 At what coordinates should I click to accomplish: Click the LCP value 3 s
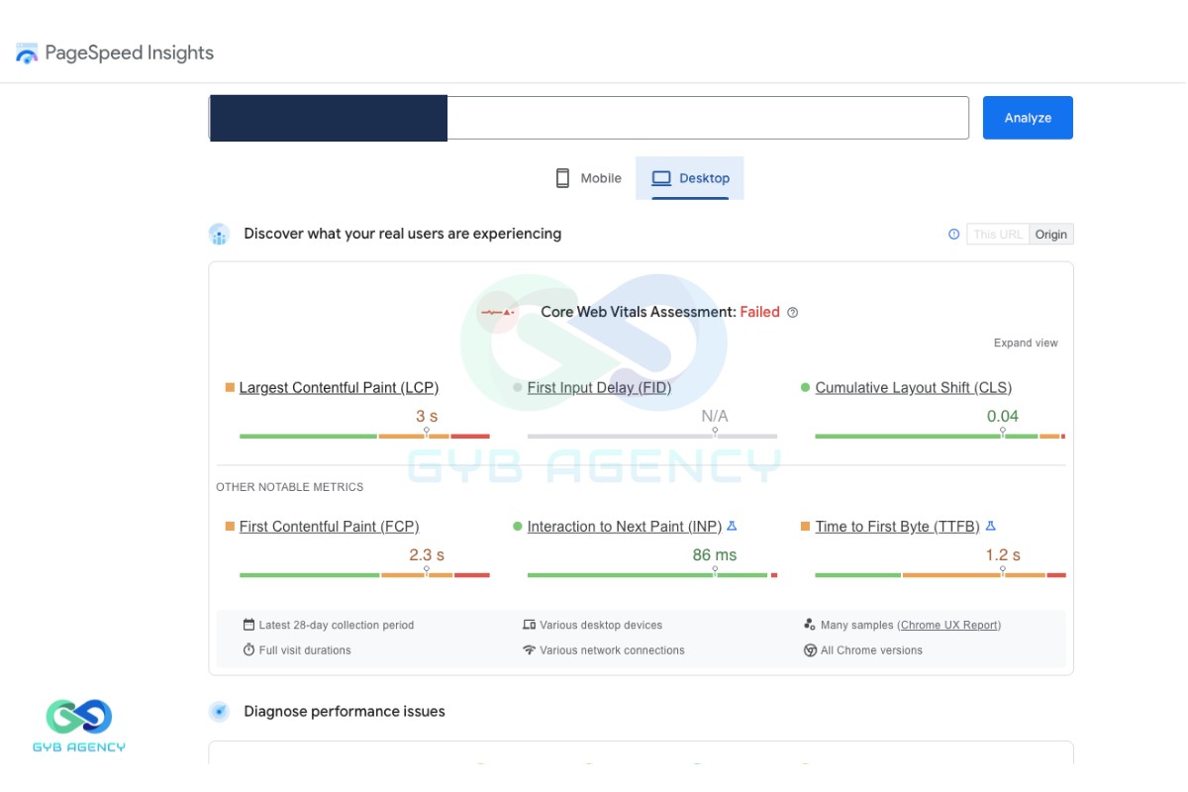(427, 417)
